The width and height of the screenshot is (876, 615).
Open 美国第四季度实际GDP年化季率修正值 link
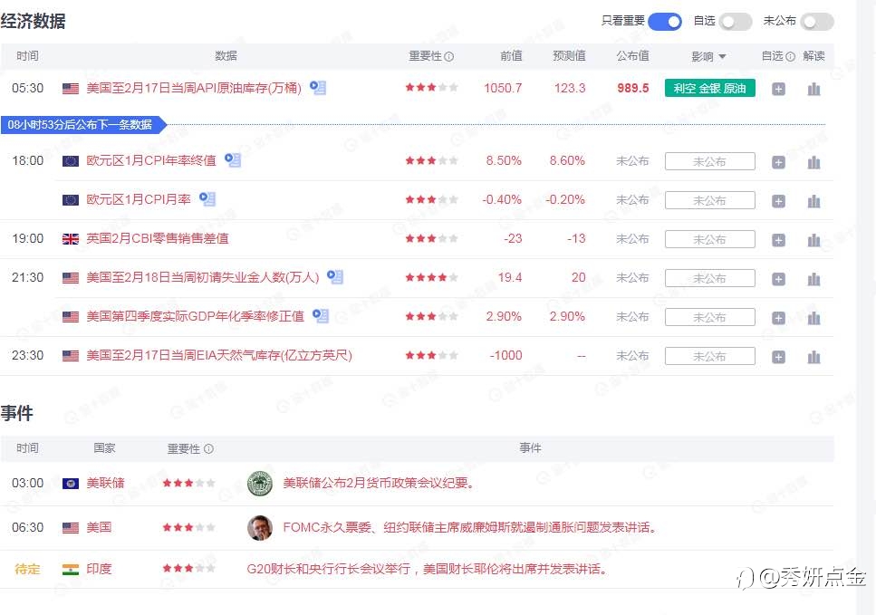point(195,316)
